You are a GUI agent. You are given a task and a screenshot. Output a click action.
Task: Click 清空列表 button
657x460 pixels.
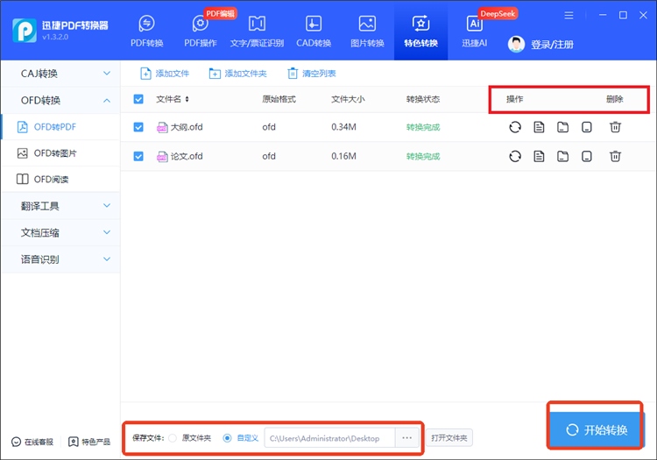[x=312, y=74]
